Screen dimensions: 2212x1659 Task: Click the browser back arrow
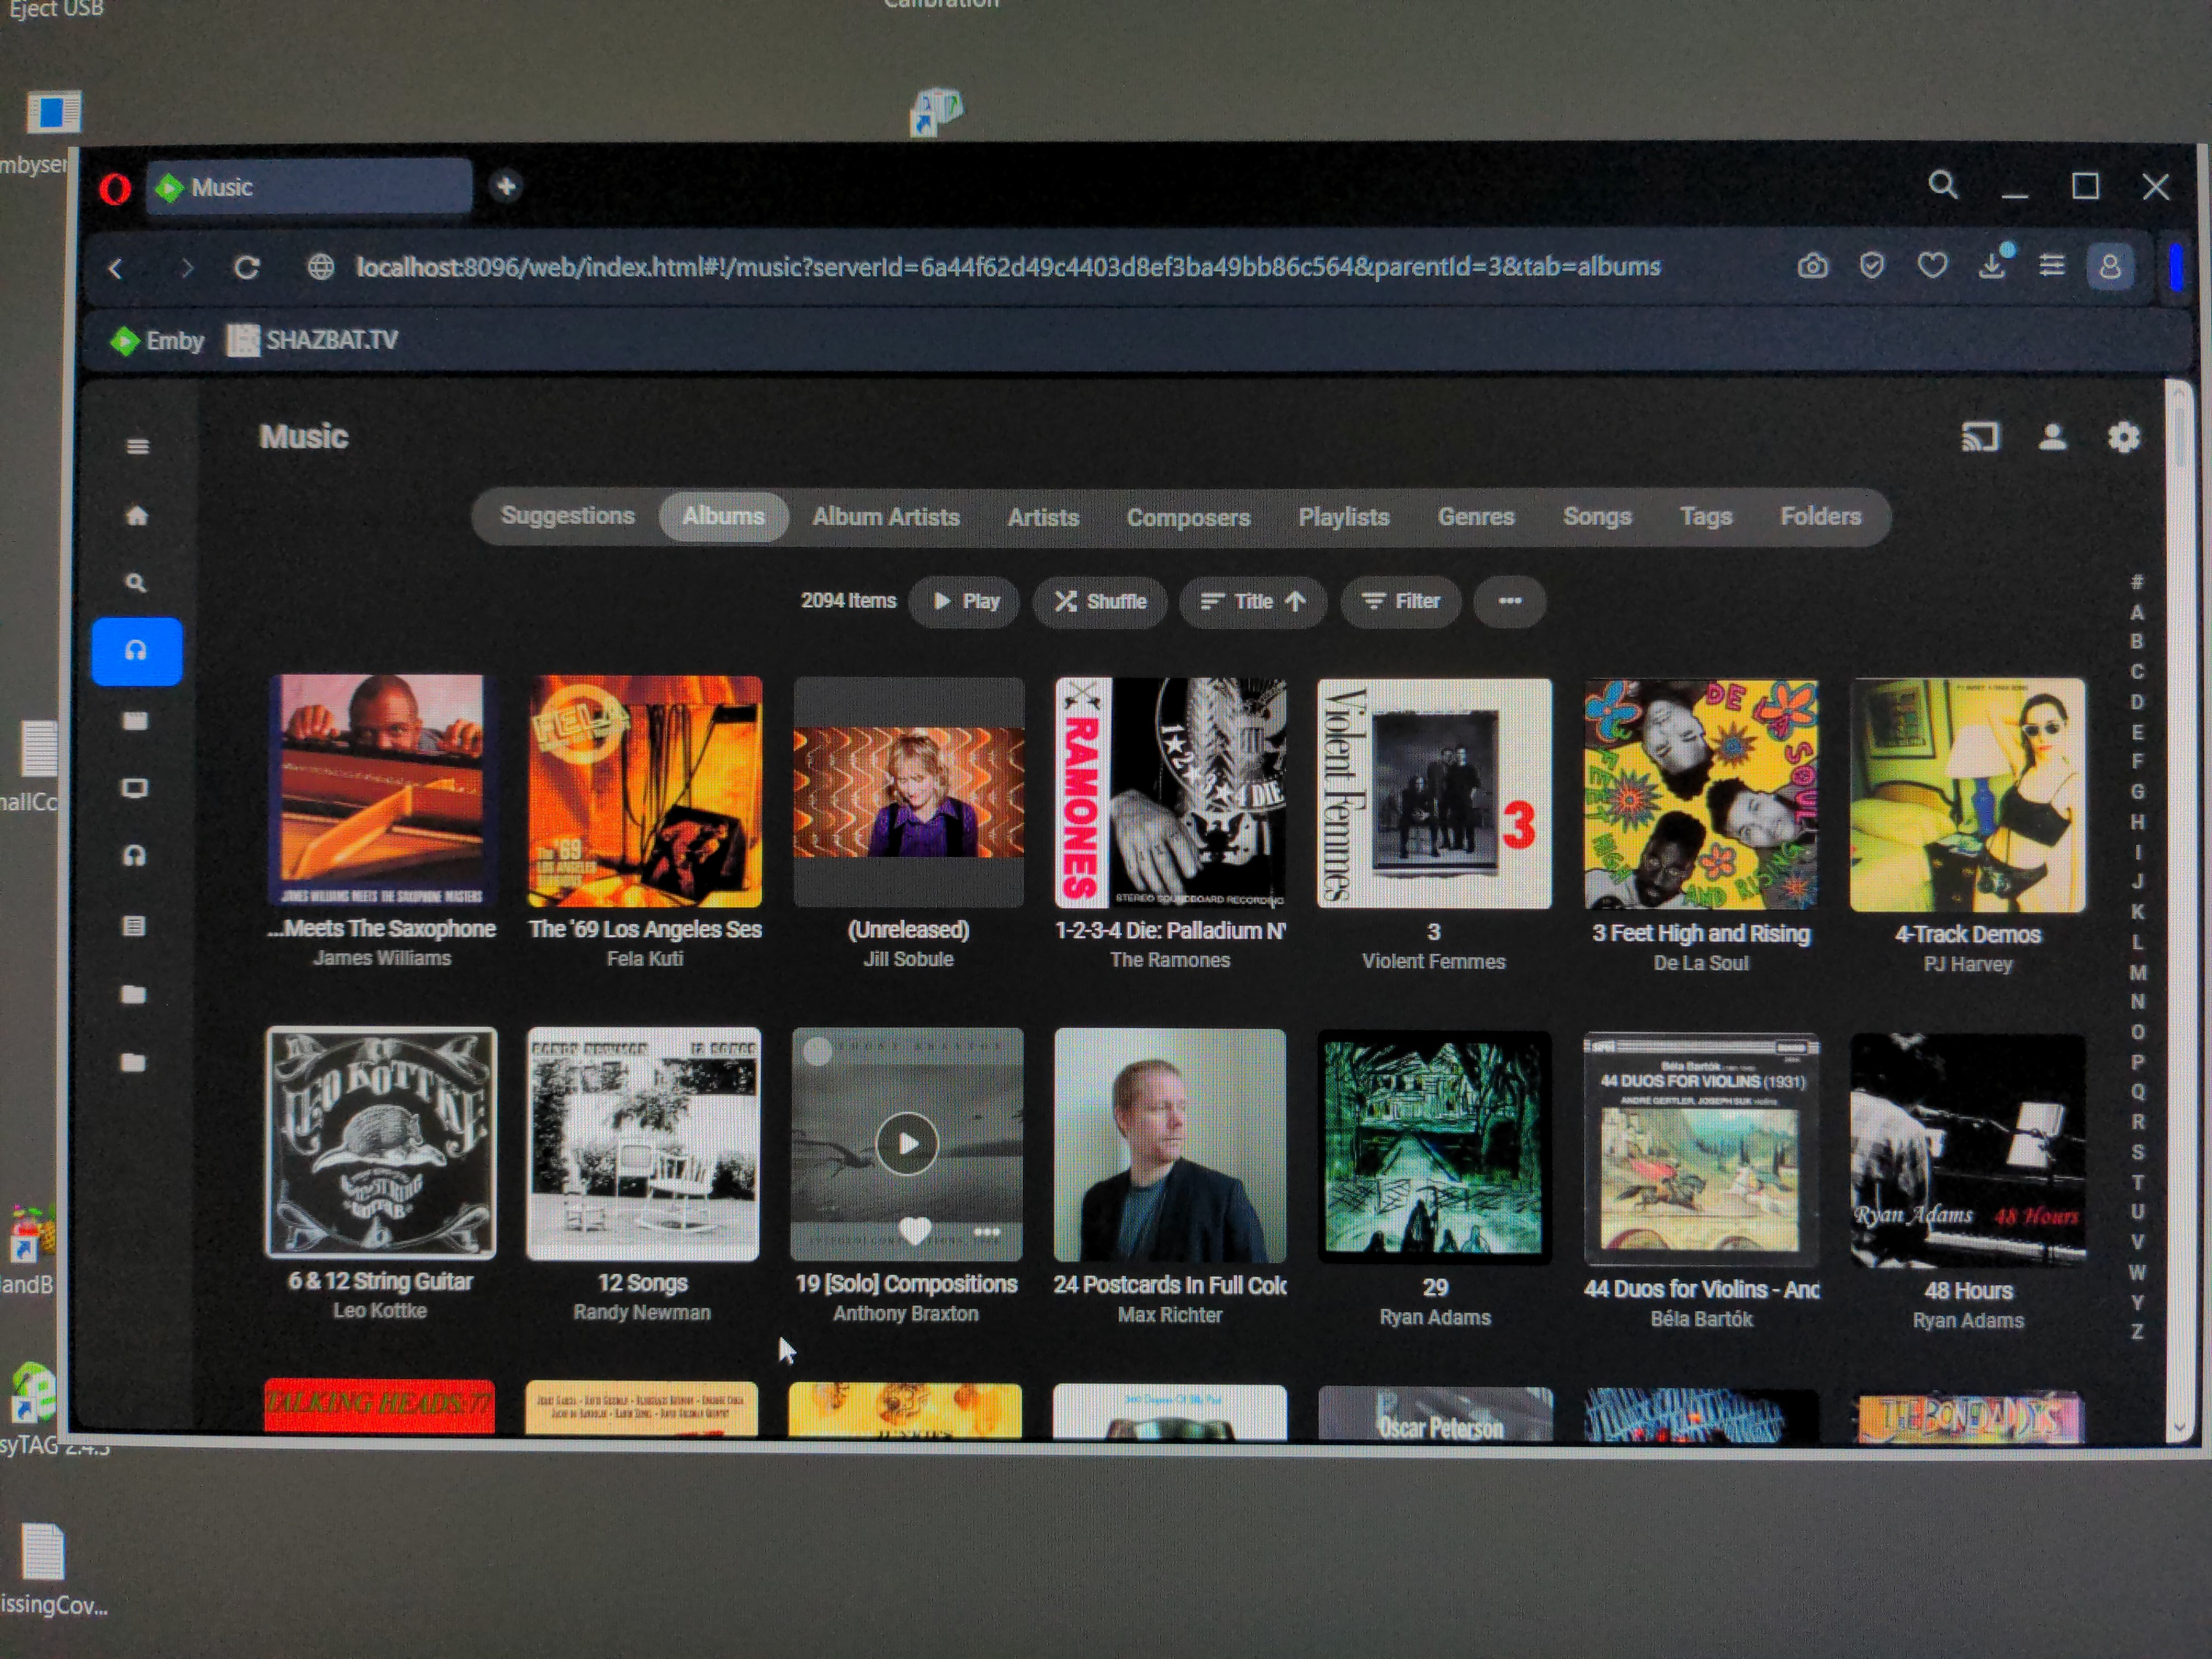(x=116, y=268)
